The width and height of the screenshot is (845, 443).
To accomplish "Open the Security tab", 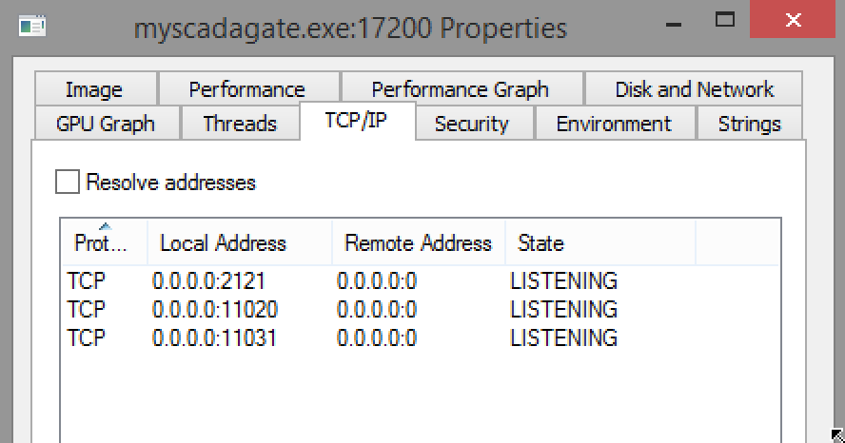I will click(x=473, y=124).
